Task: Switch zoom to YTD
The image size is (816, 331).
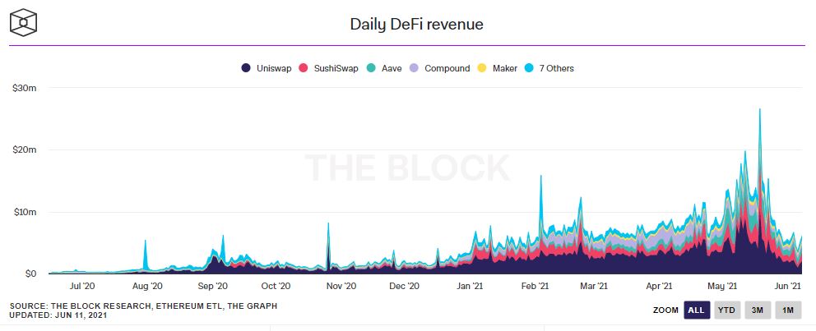Action: [x=726, y=310]
